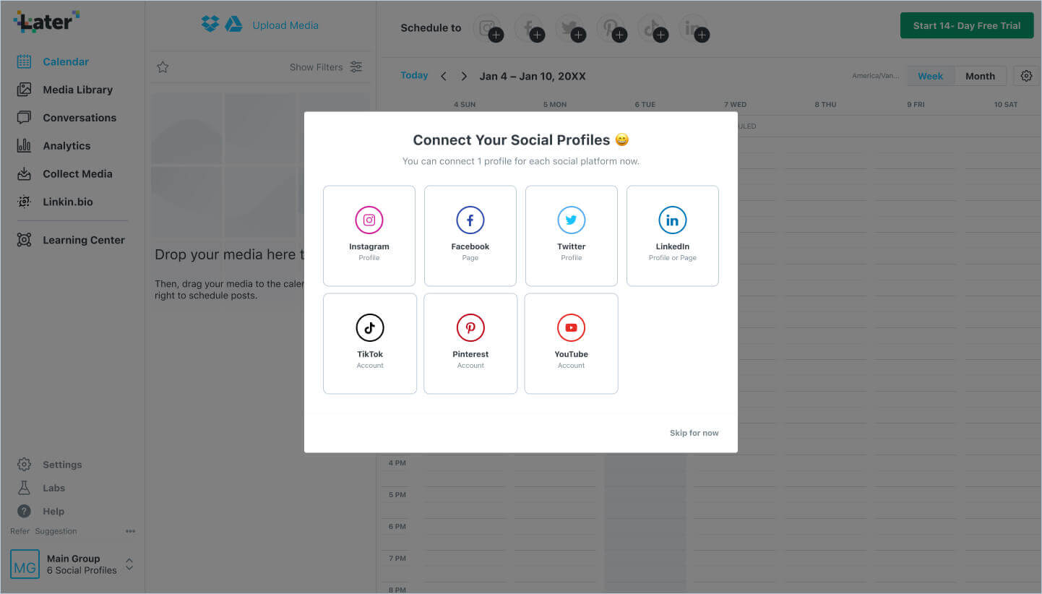This screenshot has width=1042, height=594.
Task: Click the star favorites icon
Action: click(x=163, y=67)
